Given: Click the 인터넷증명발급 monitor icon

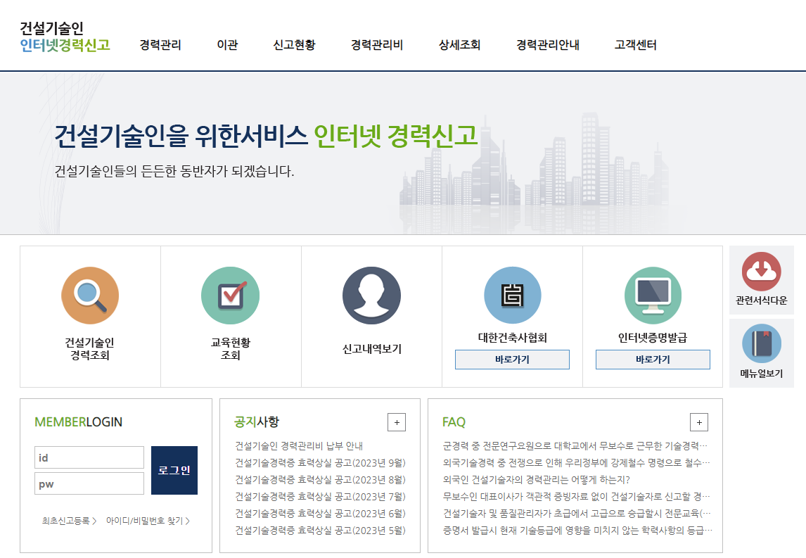Looking at the screenshot, I should 653,296.
